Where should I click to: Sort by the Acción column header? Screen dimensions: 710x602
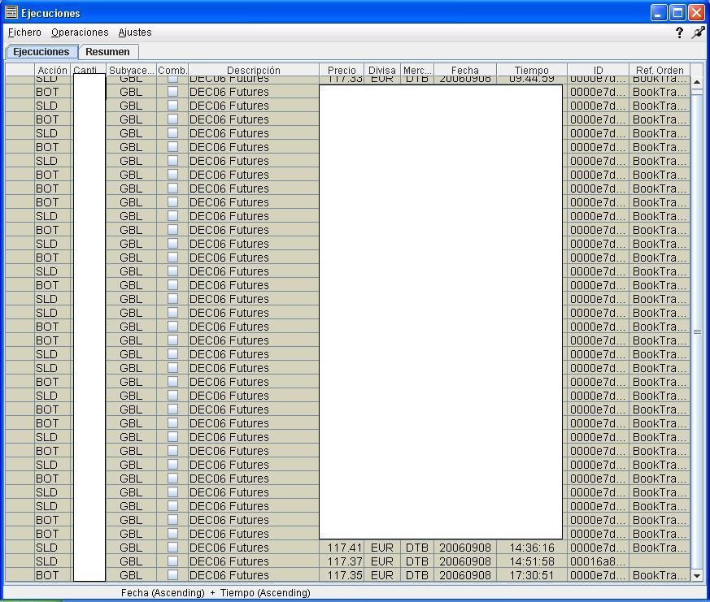53,70
